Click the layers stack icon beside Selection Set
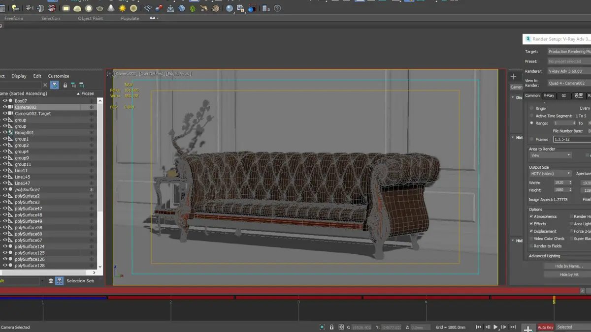The width and height of the screenshot is (591, 332). coord(50,281)
